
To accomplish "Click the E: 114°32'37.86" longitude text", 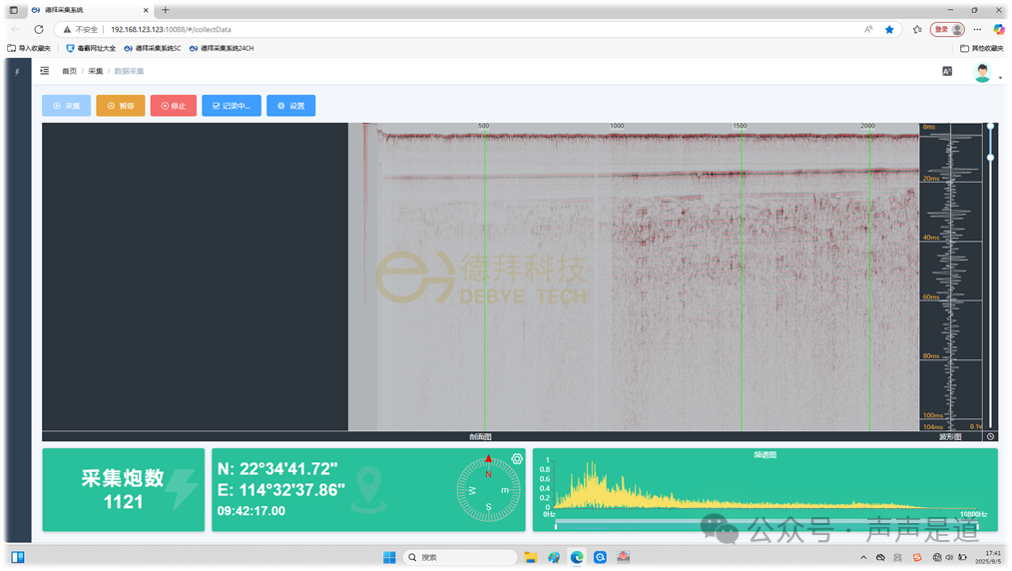I will tap(280, 490).
